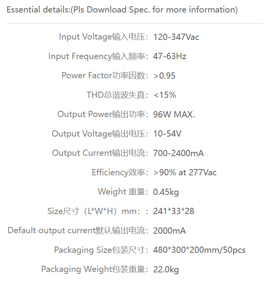Select the Input Voltage label
280x281 pixels.
pyautogui.click(x=104, y=37)
